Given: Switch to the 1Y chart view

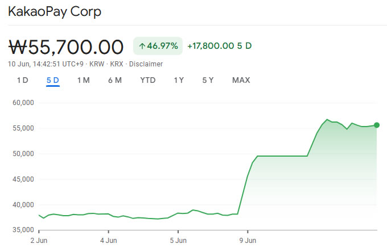Looking at the screenshot, I should [179, 80].
